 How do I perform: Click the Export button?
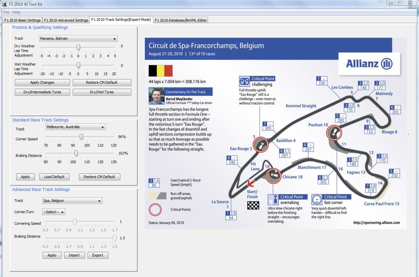click(x=98, y=255)
